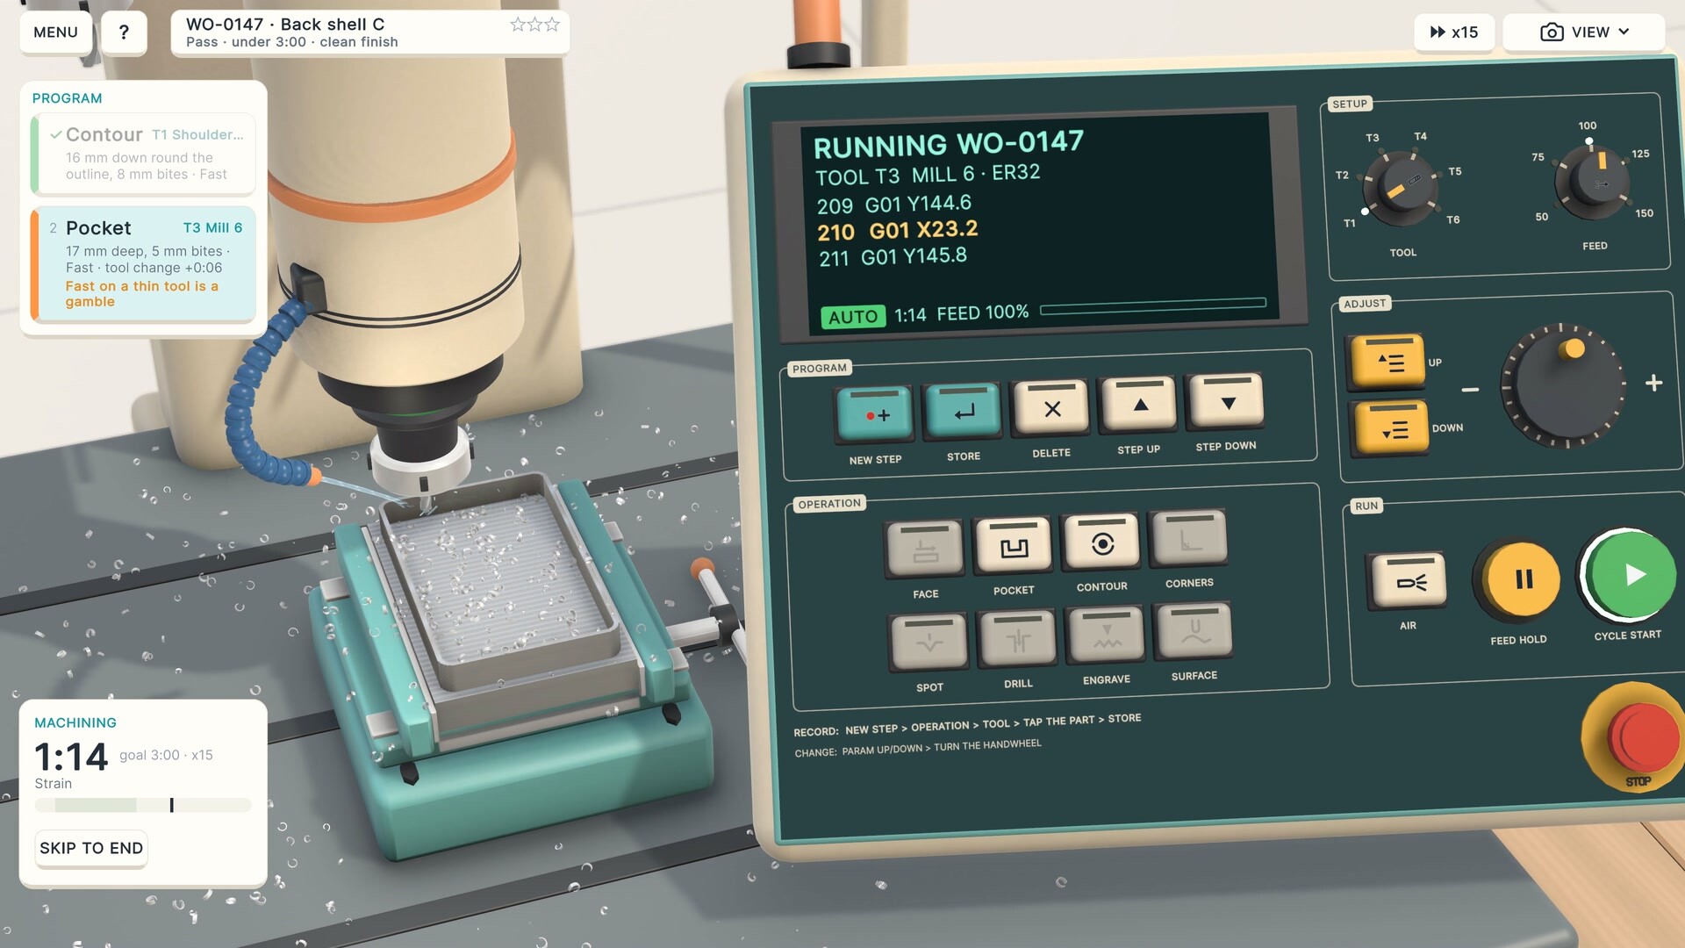Click the STEP DOWN arrow key
The height and width of the screenshot is (948, 1685).
tap(1227, 401)
